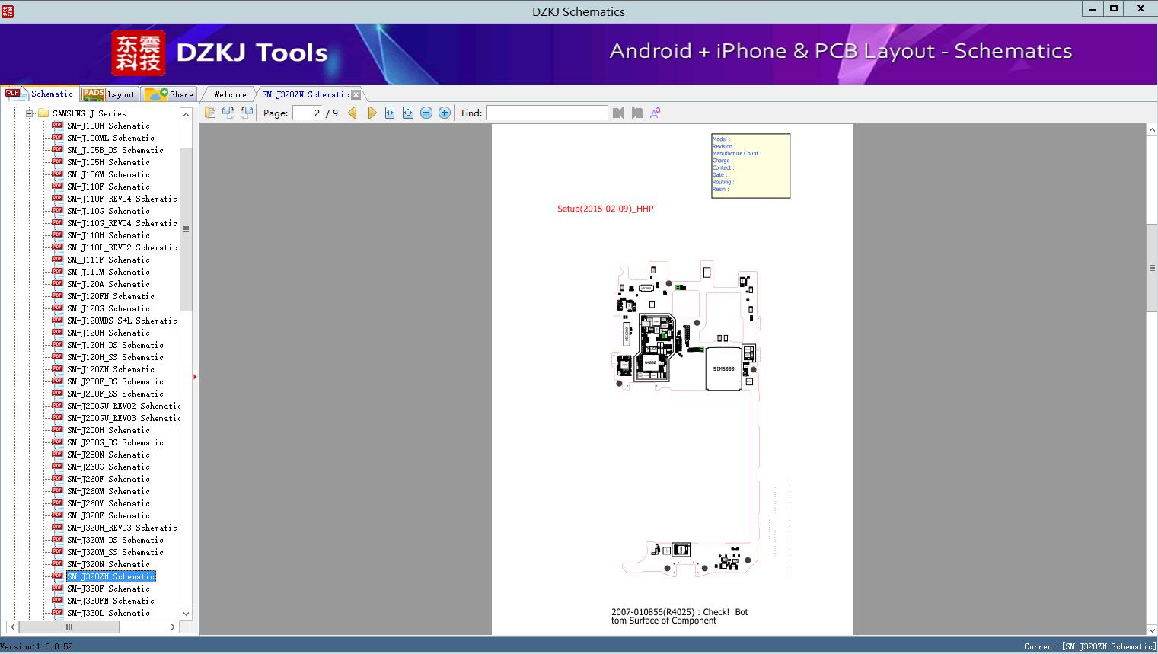Click the tree vertical scrollbar thumb

[186, 229]
